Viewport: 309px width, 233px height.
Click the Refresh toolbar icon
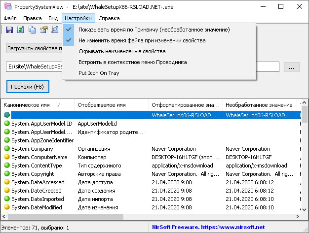pos(21,30)
